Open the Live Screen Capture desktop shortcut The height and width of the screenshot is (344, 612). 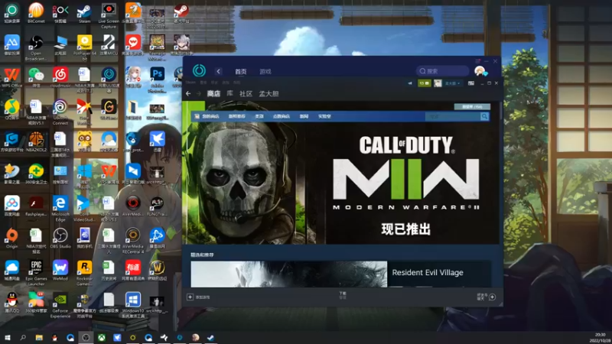coord(109,14)
